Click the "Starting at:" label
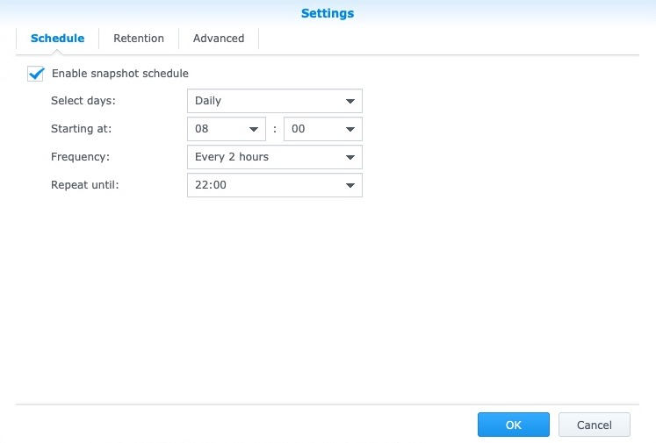Image resolution: width=656 pixels, height=443 pixels. (x=82, y=129)
